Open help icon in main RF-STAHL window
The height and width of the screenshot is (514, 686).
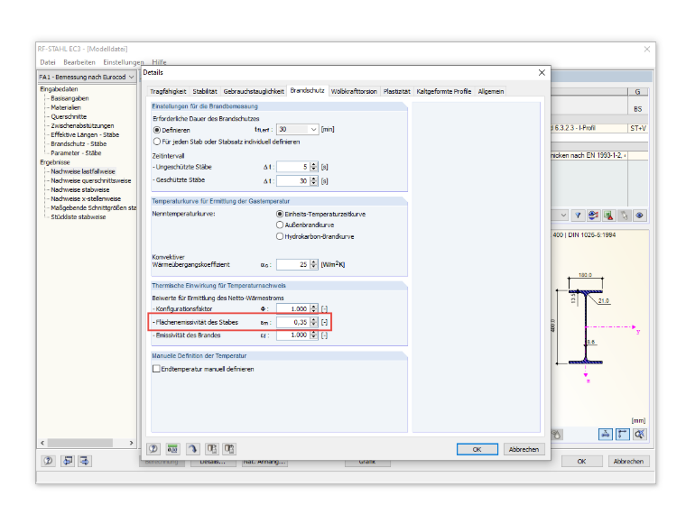(x=48, y=461)
